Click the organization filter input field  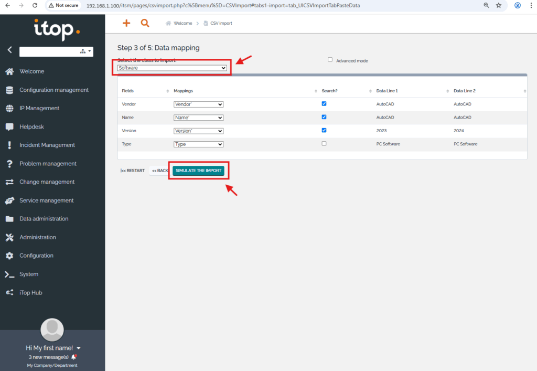(48, 51)
